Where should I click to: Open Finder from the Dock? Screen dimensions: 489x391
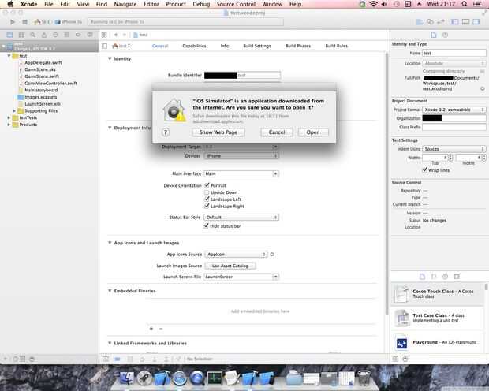coord(127,378)
